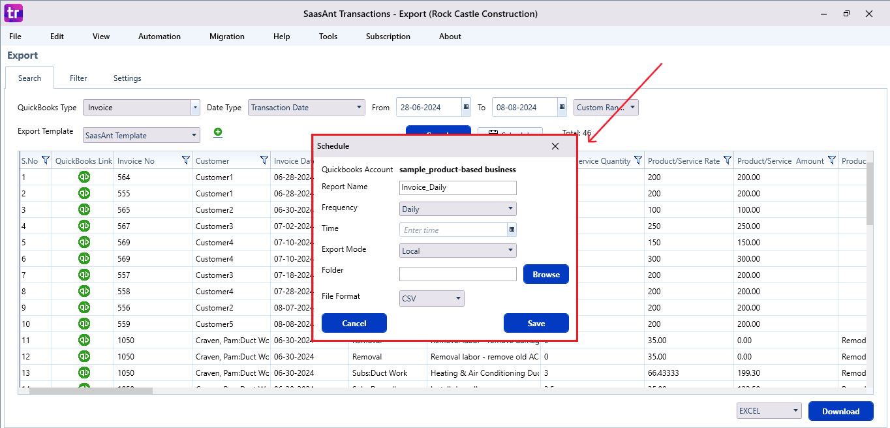The height and width of the screenshot is (428, 890).
Task: Click the Folder path input field
Action: coord(458,274)
